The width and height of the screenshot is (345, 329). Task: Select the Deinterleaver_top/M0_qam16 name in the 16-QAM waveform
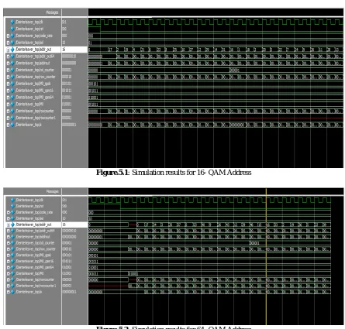point(34,91)
